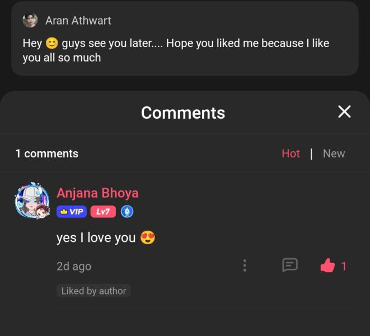
Task: Toggle the thumbs-up like on comment
Action: [327, 265]
